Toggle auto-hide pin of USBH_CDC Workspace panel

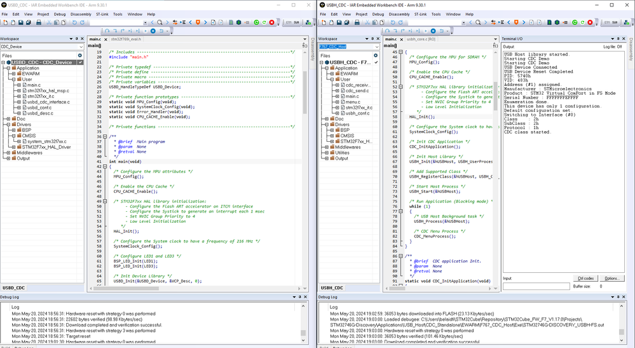372,39
